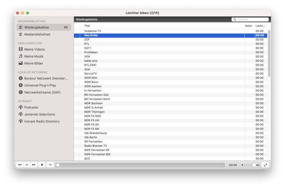Select the NDR FS SH entry
The width and height of the screenshot is (285, 188).
coord(170,125)
